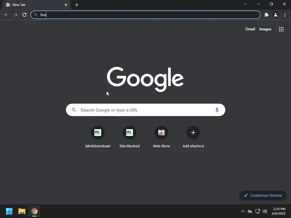This screenshot has width=291, height=218.
Task: Open the Extensions puzzle icon
Action: 267,15
